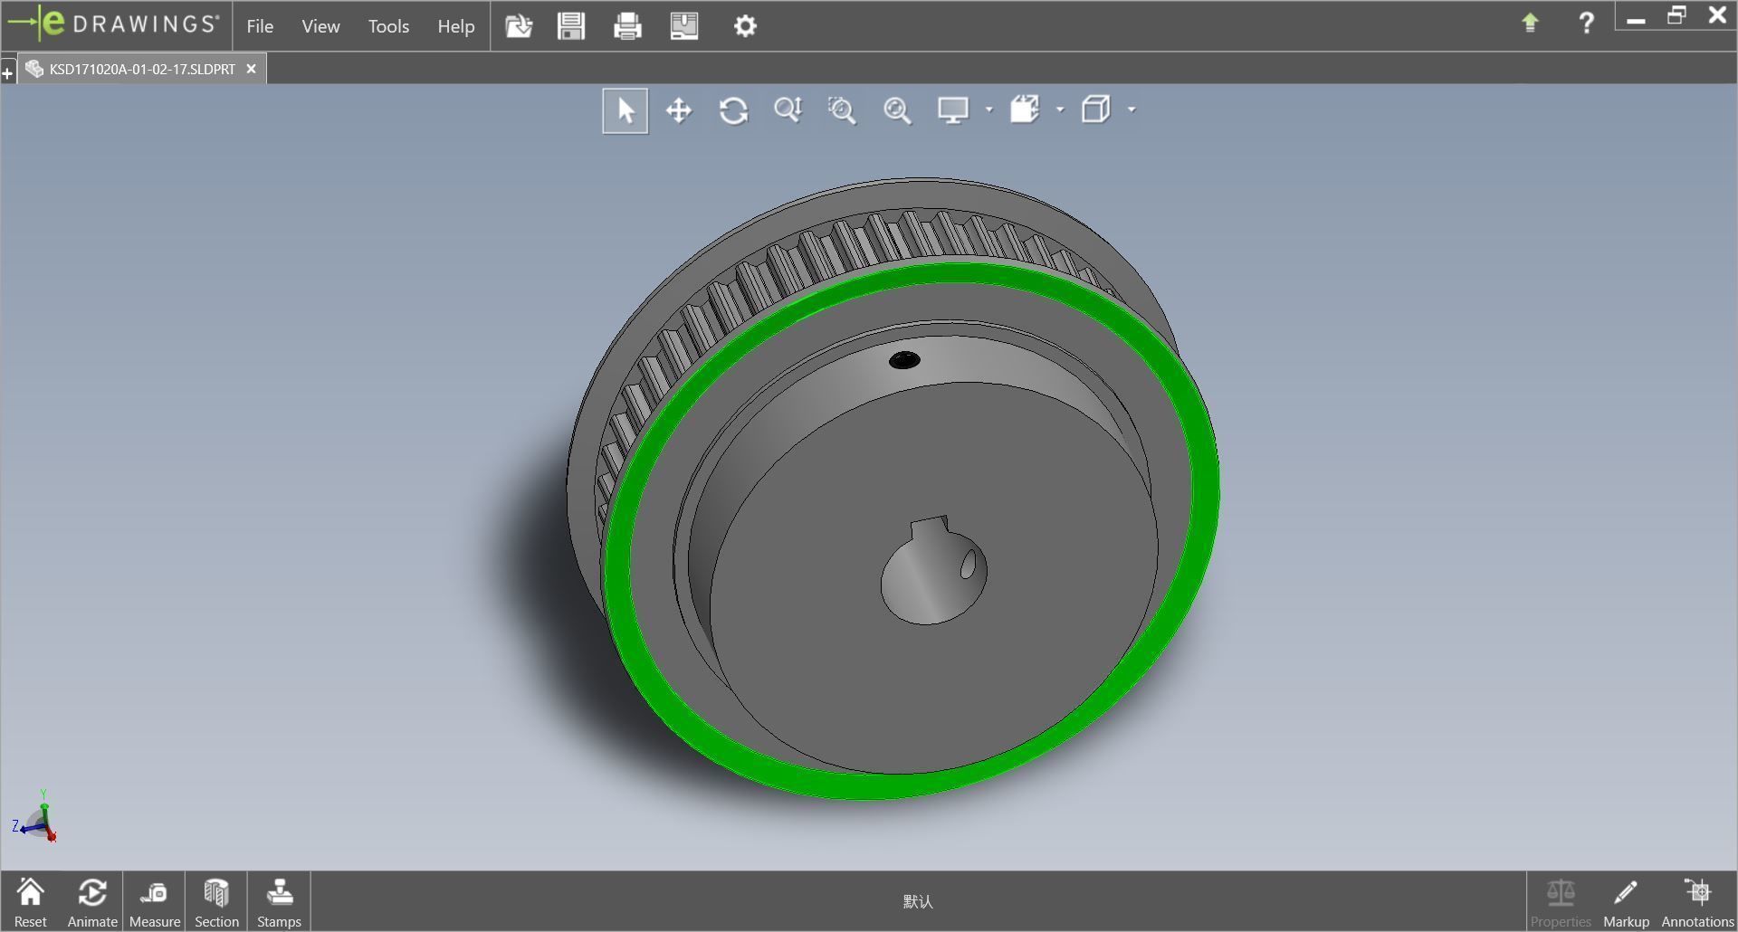Restore down the eDrawings window
This screenshot has height=932, width=1738.
point(1676,16)
